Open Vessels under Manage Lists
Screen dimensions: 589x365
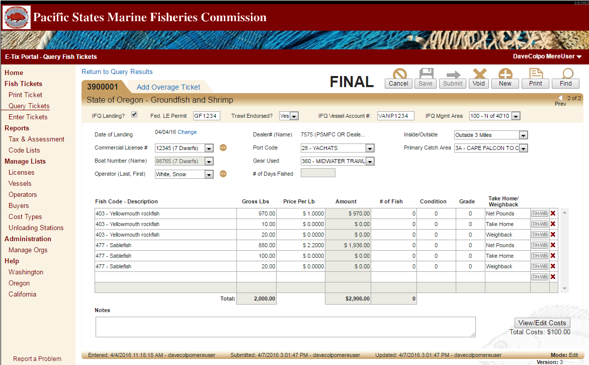[20, 183]
